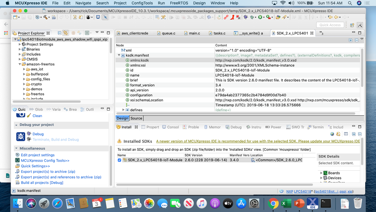376x212 pixels.
Task: Collapse All in Project Explorer toolbar
Action: point(59,33)
